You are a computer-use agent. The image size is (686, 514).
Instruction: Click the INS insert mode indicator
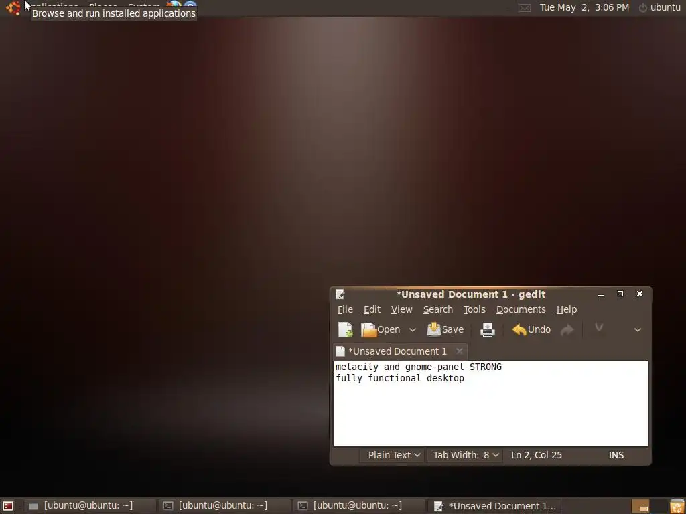click(616, 455)
